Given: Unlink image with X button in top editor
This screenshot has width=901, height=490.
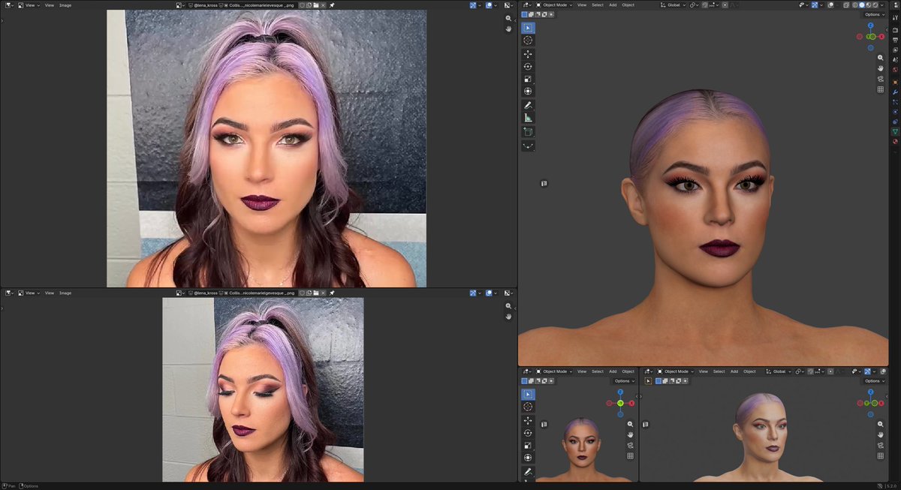Looking at the screenshot, I should coord(323,5).
